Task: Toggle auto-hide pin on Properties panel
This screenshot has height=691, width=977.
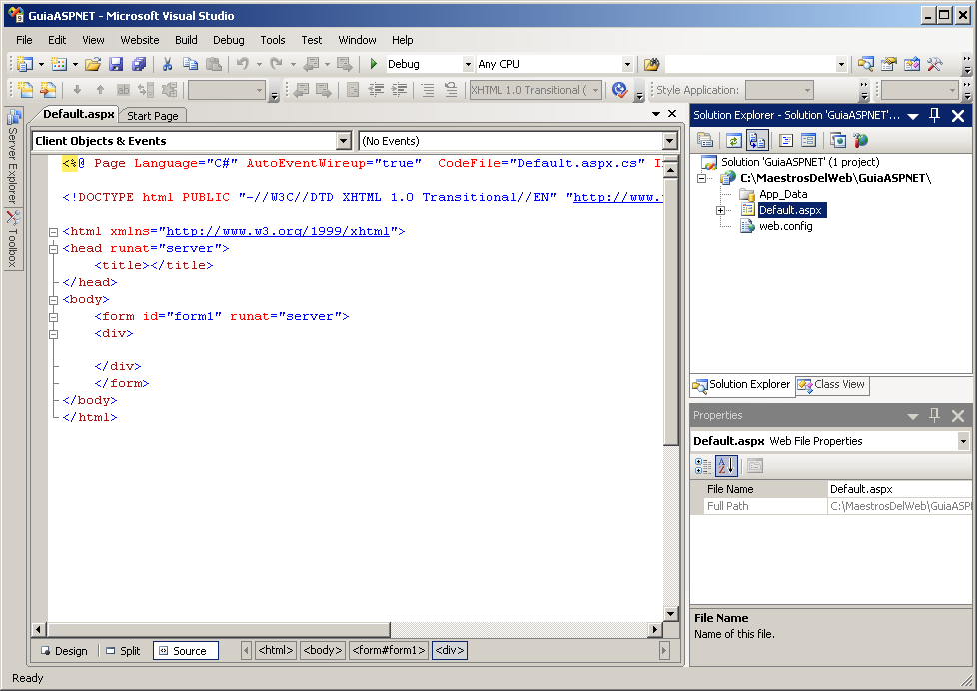Action: 934,415
